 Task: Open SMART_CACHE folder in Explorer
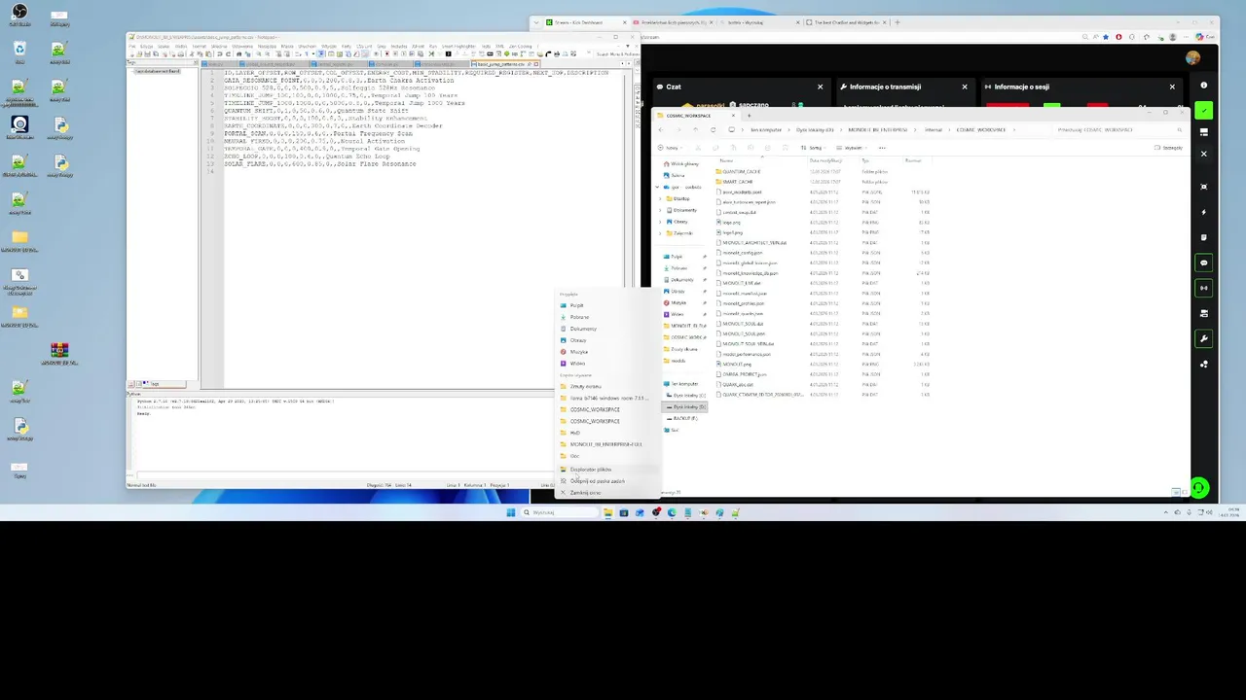[x=738, y=182]
